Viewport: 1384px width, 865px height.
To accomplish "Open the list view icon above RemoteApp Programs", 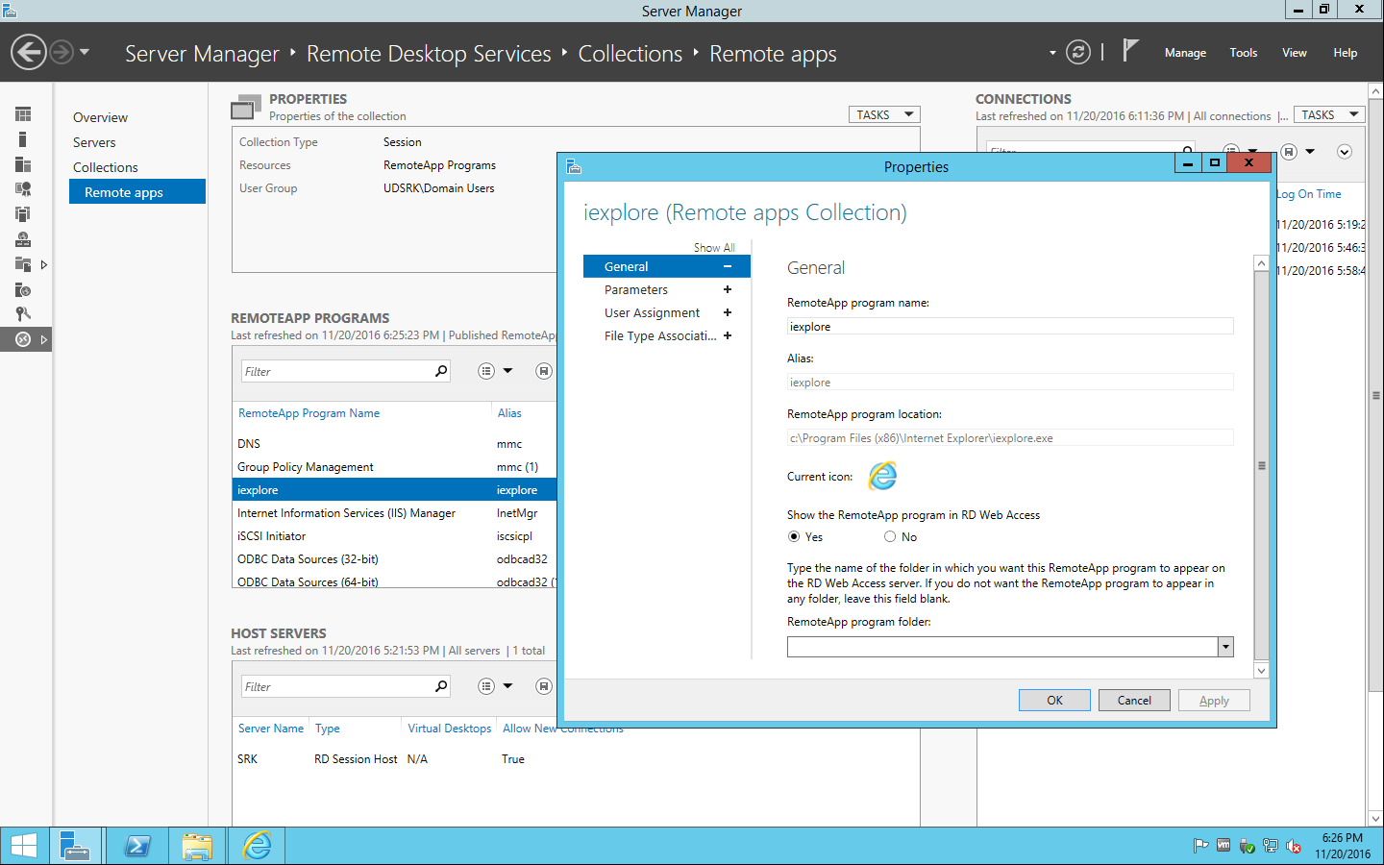I will [485, 370].
